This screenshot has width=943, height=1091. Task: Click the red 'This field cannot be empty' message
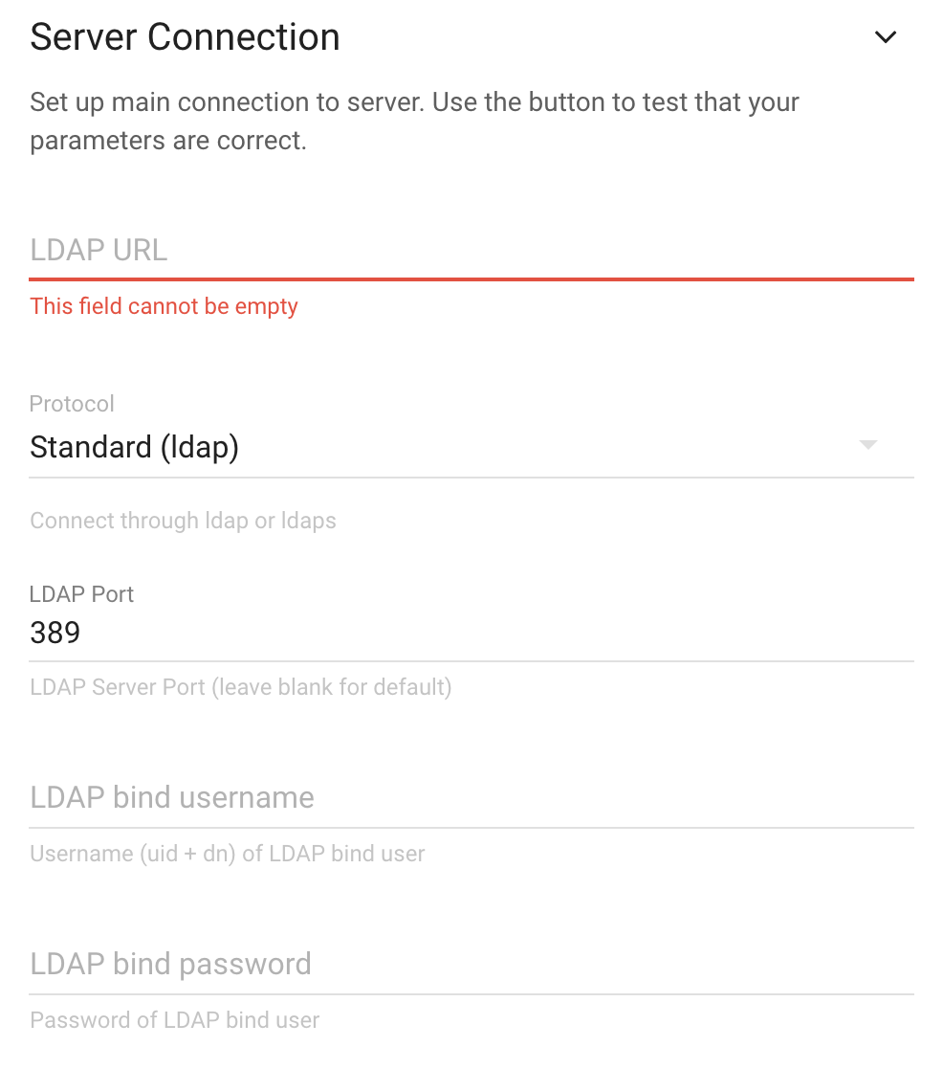[164, 306]
